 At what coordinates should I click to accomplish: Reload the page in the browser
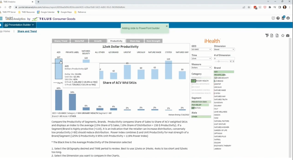point(10,7)
